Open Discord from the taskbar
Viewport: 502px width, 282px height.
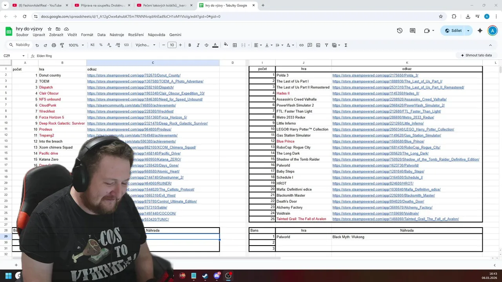217,276
